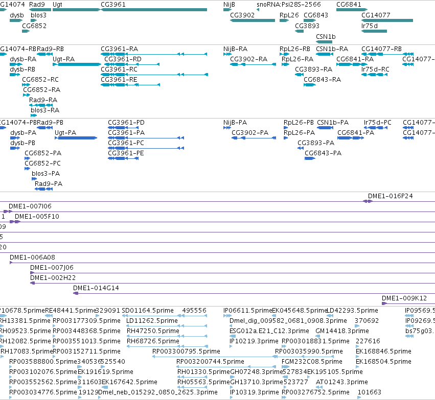This screenshot has height=400, width=435.
Task: Select the CG3902 gene feature
Action: pos(253,20)
